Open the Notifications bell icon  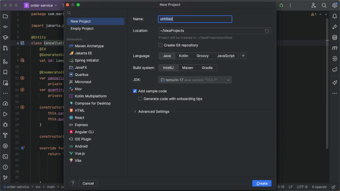pos(335,16)
